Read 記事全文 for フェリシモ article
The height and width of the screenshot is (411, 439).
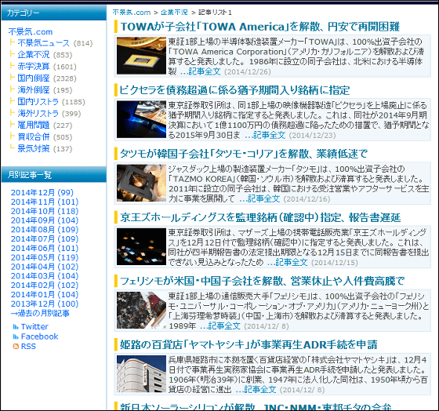click(x=219, y=326)
